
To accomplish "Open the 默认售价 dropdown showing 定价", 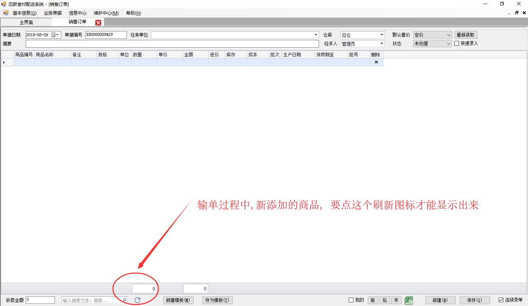I will tap(449, 35).
